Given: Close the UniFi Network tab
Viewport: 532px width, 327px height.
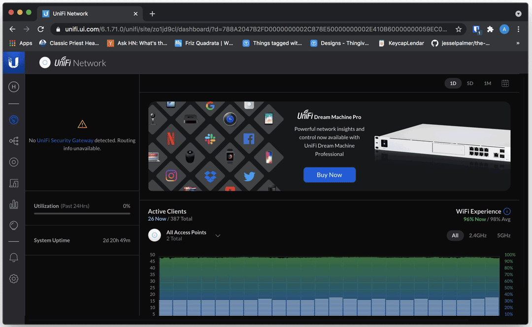Looking at the screenshot, I should [x=135, y=14].
